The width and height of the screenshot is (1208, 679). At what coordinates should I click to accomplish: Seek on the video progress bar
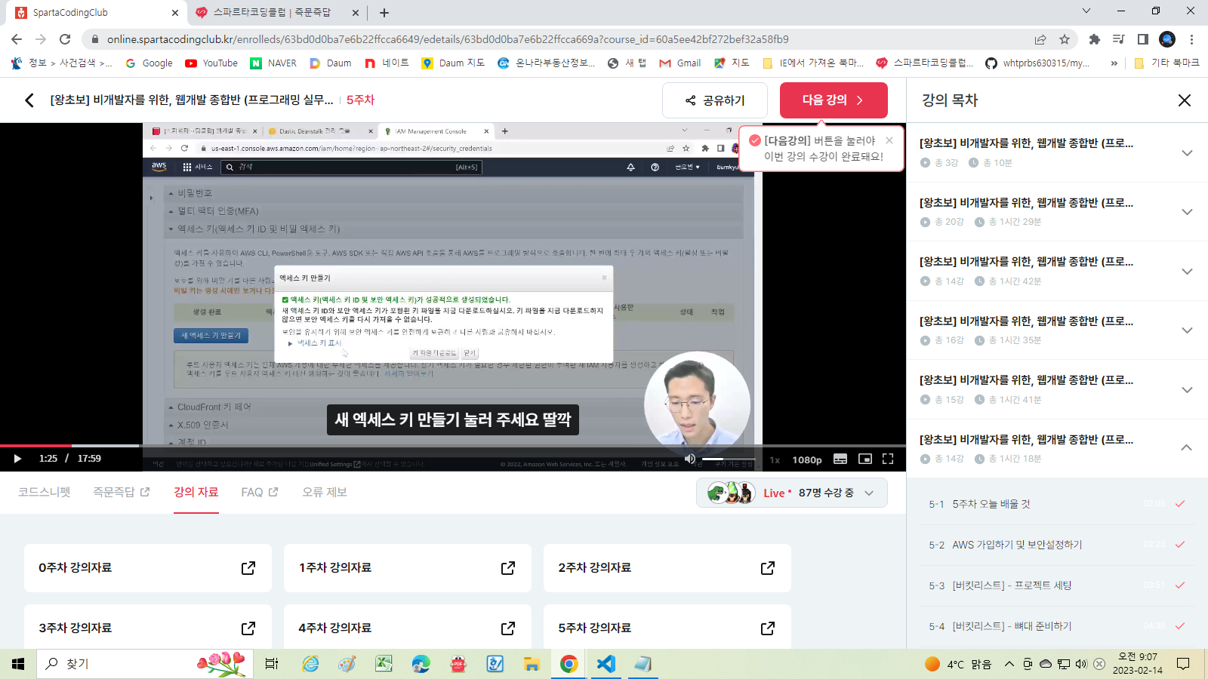point(453,446)
